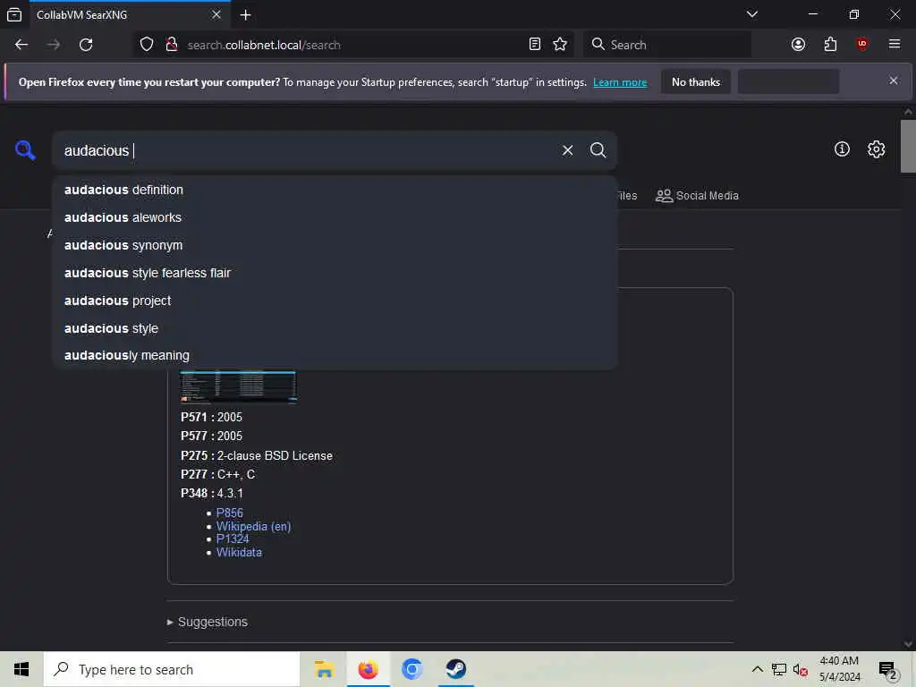
Task: Open the SearXNG about info icon
Action: [x=842, y=149]
